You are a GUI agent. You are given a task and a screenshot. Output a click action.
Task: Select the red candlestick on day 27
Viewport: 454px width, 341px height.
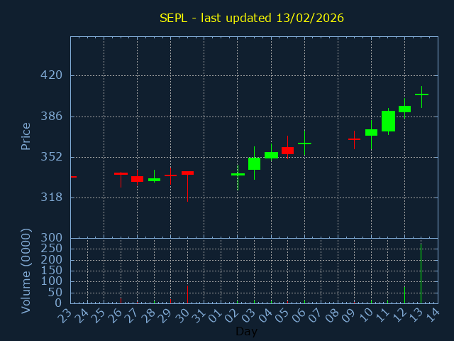[x=137, y=179]
